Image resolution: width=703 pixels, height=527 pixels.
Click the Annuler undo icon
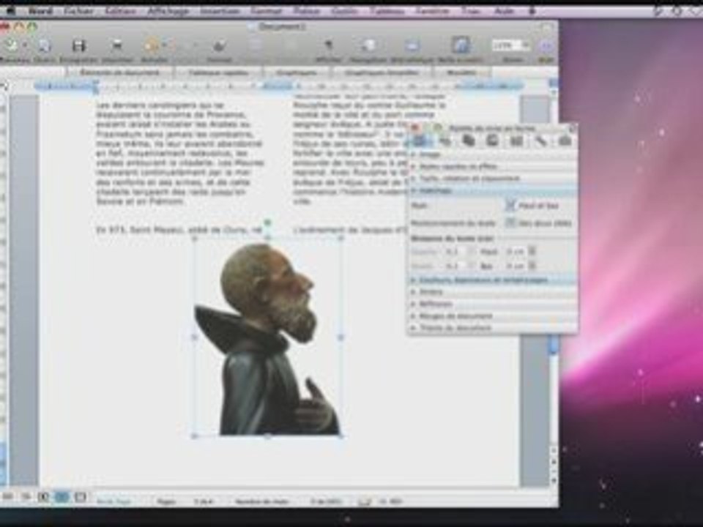[151, 45]
